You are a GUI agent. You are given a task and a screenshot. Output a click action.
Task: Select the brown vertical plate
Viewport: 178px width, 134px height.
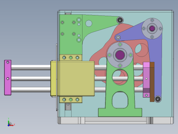click(152, 82)
